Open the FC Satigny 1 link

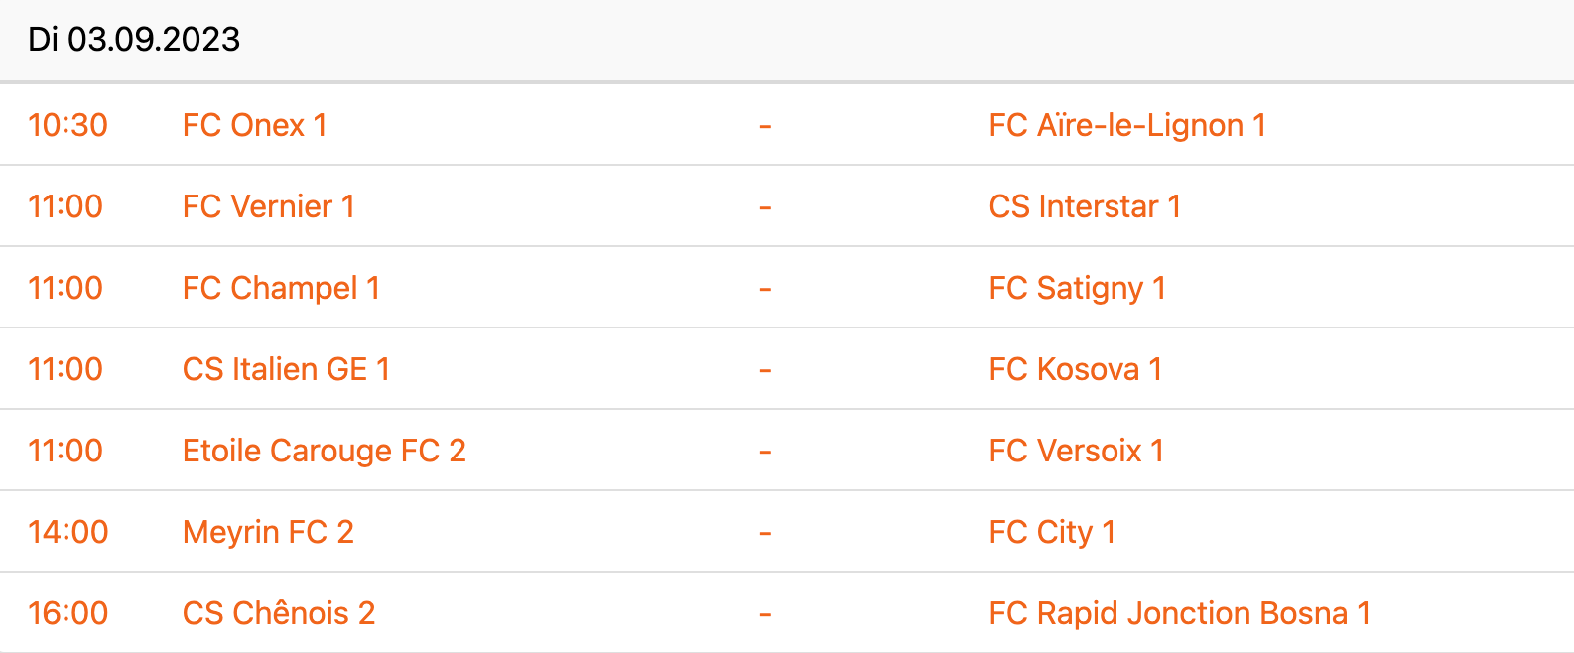(1077, 288)
